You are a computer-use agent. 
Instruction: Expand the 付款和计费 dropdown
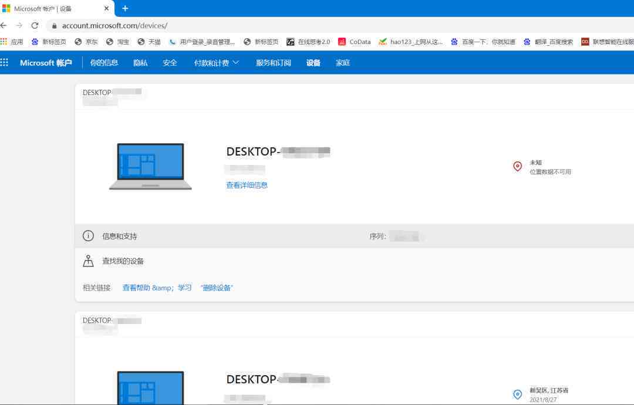point(216,63)
